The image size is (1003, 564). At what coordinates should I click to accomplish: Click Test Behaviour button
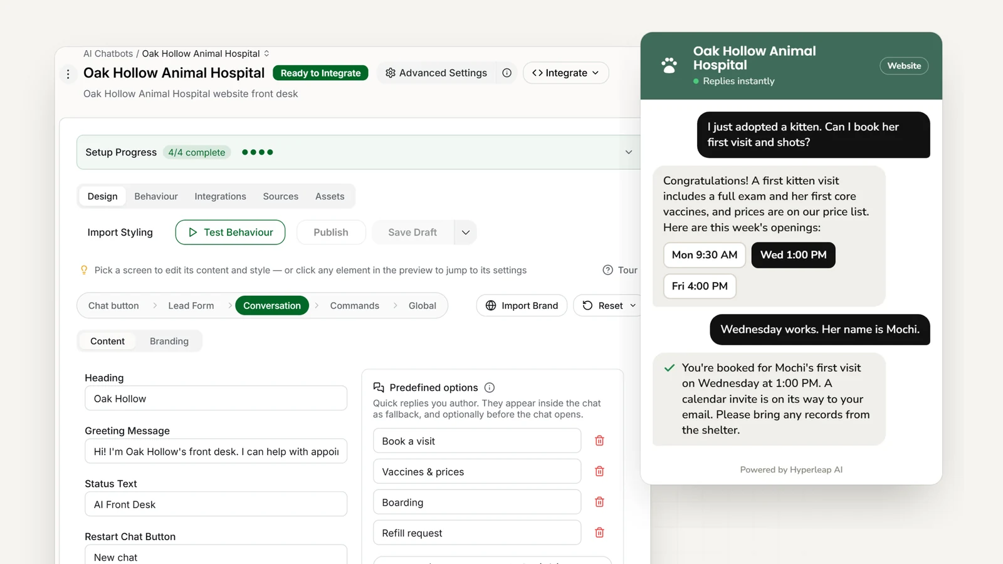point(230,232)
